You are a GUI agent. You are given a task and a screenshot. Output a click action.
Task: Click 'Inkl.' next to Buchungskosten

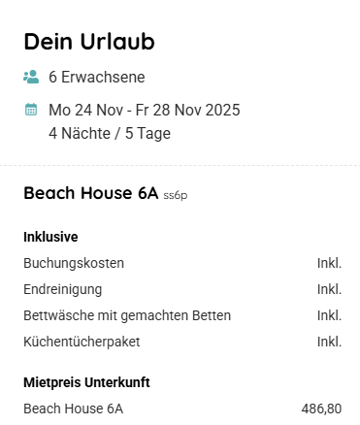[329, 263]
